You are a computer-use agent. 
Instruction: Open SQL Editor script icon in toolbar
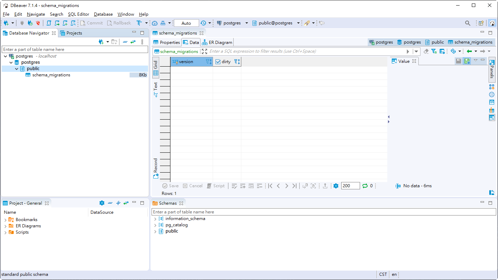pos(49,23)
